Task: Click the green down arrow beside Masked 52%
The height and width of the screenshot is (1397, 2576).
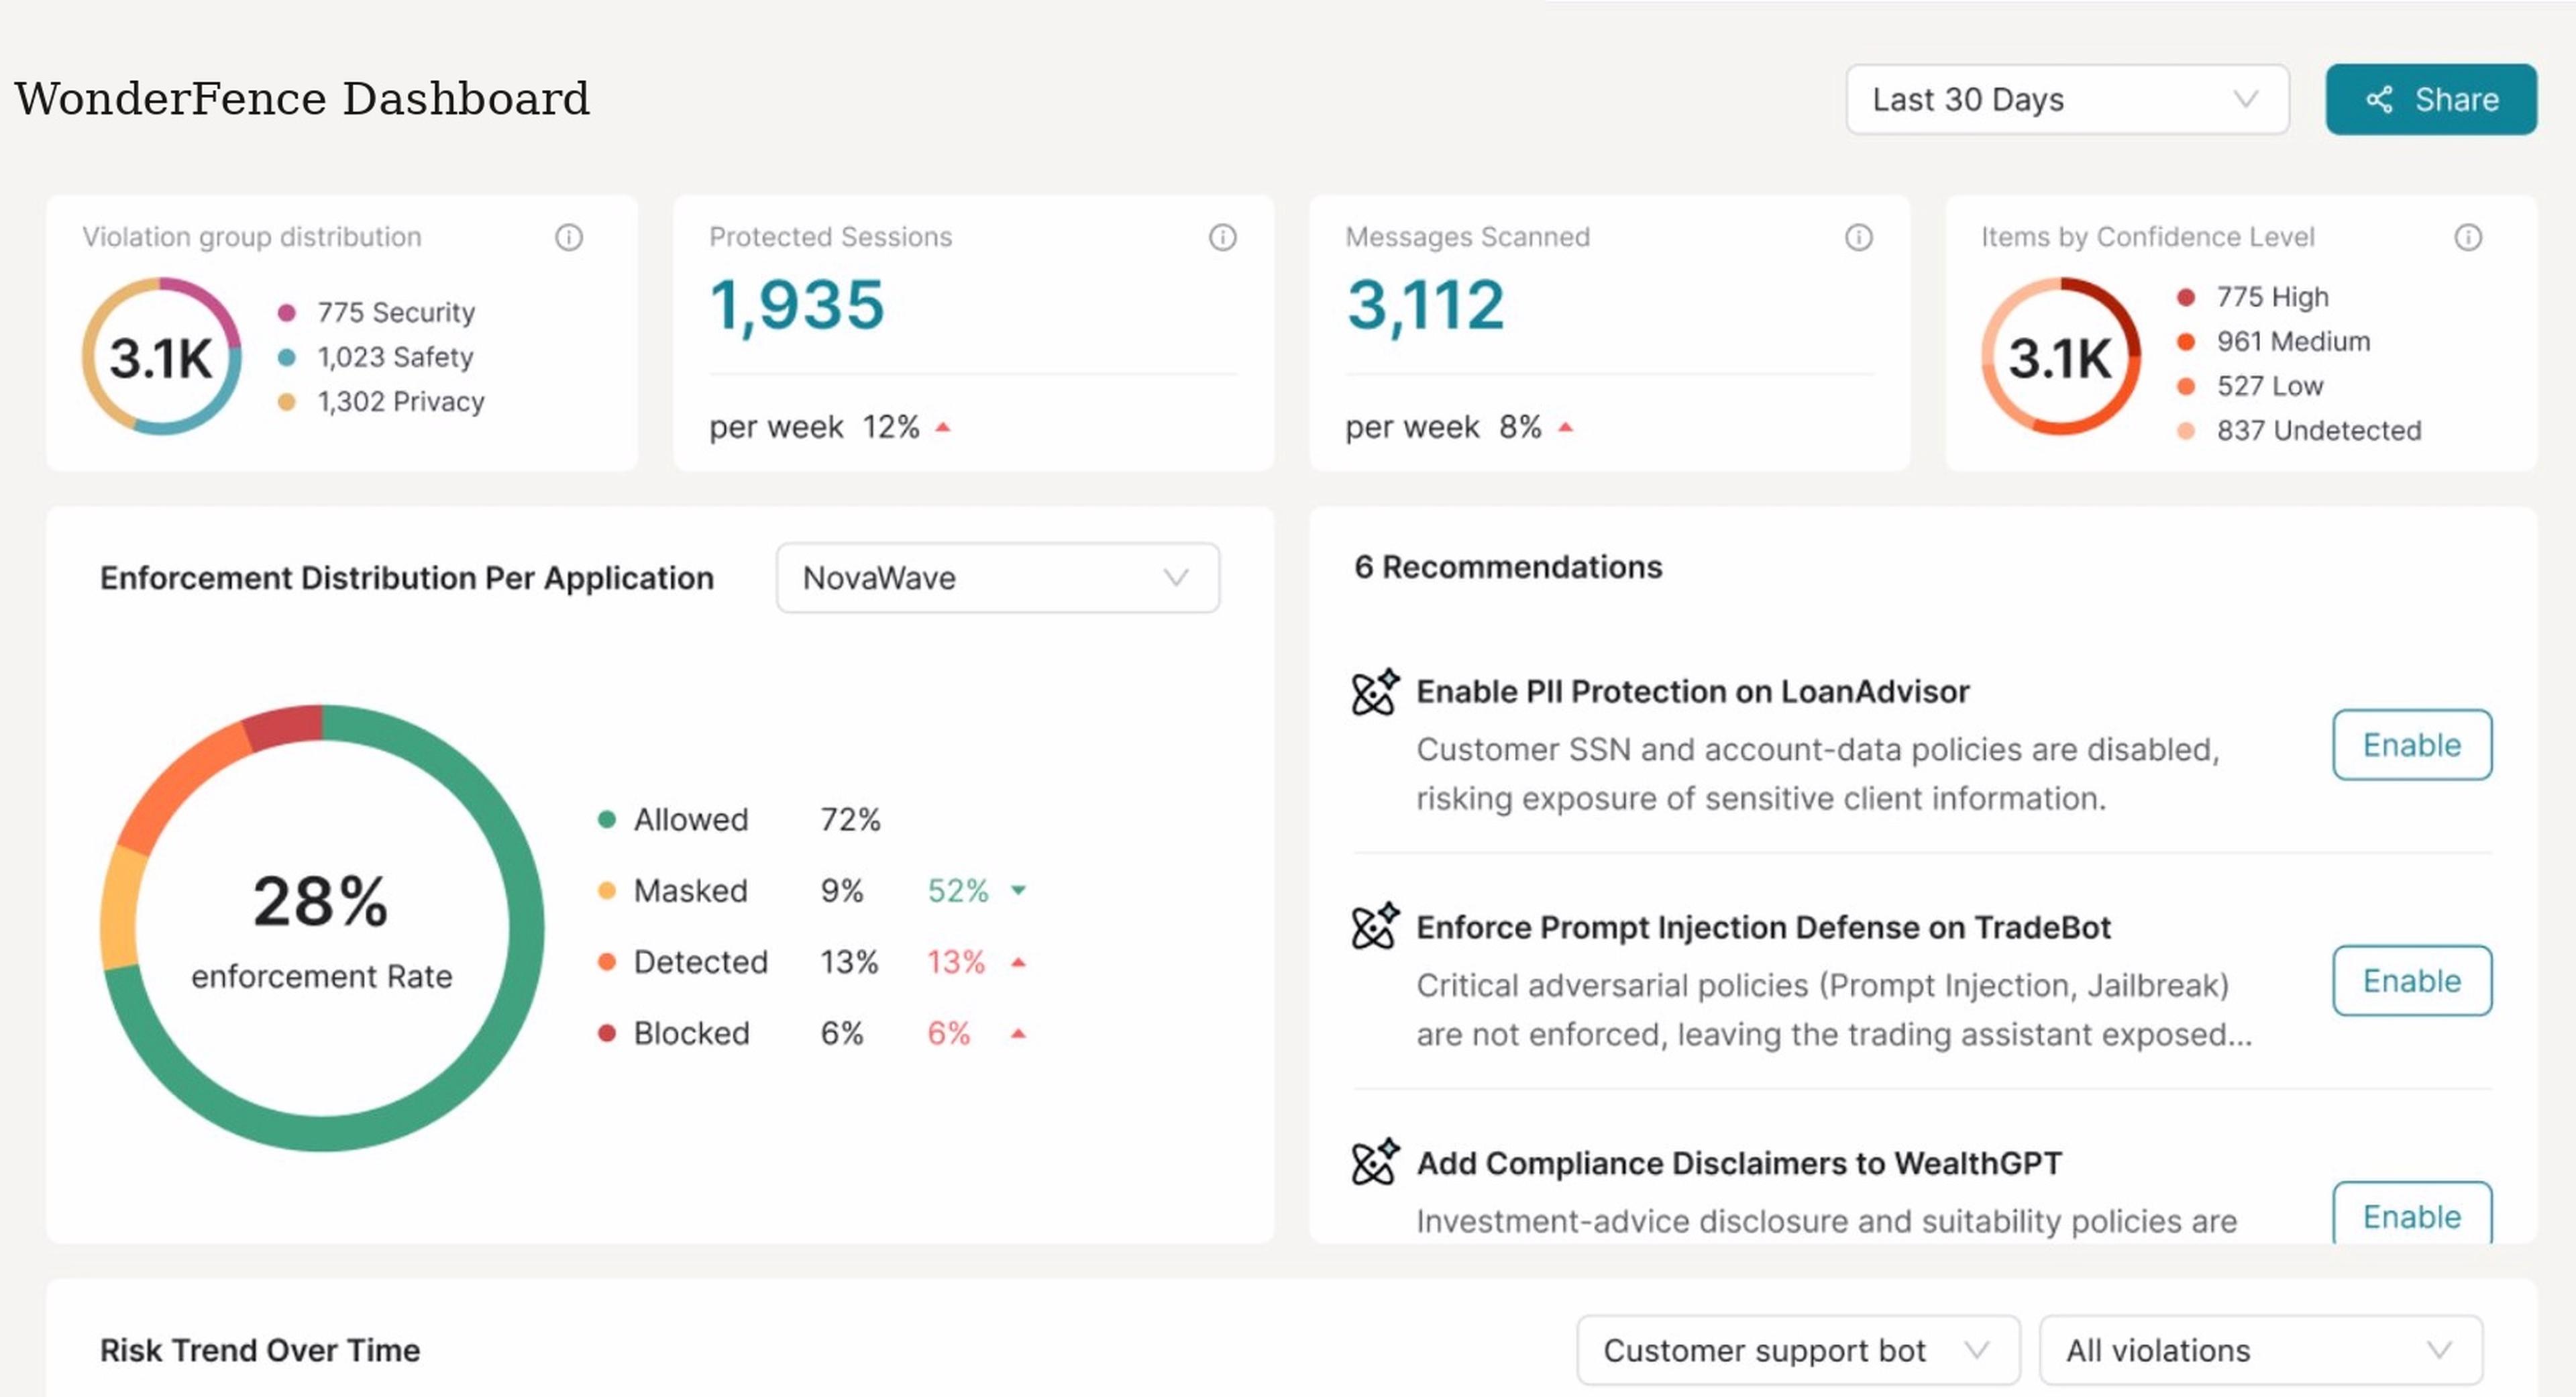Action: point(1018,890)
